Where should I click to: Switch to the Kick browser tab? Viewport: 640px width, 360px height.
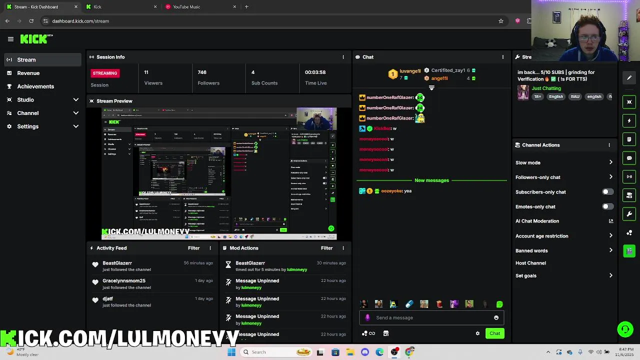pyautogui.click(x=121, y=6)
